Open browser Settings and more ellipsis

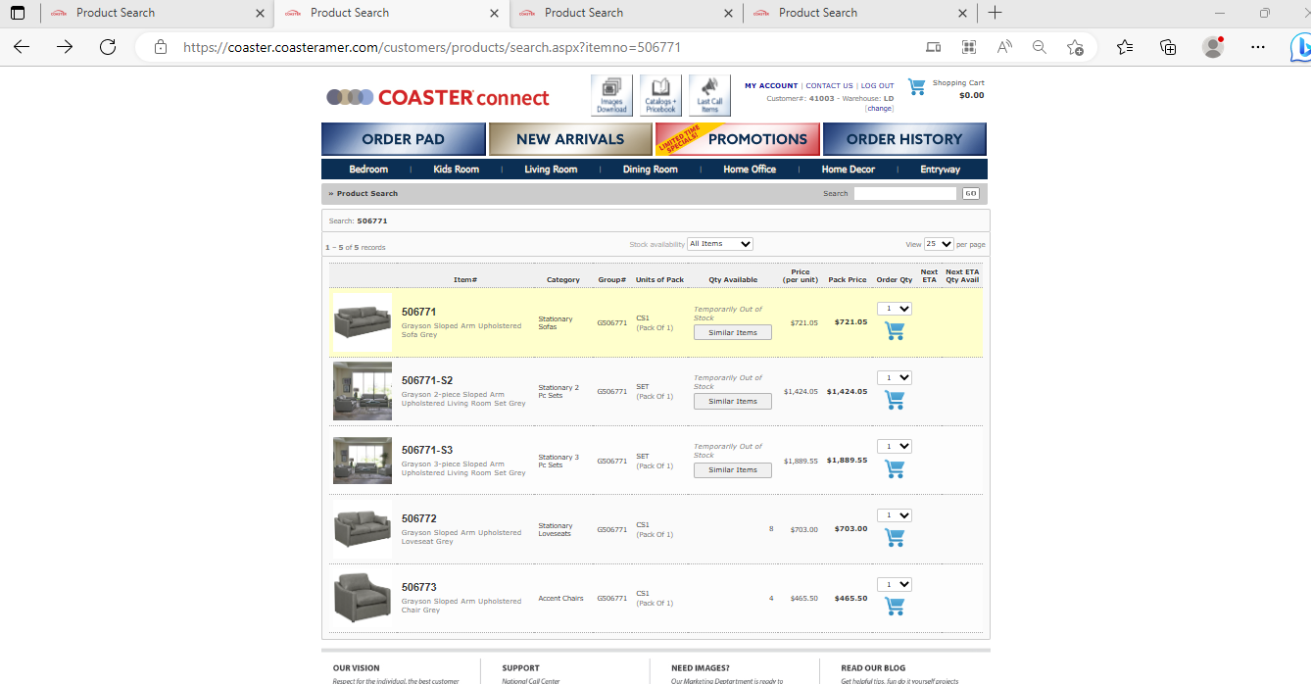tap(1258, 47)
